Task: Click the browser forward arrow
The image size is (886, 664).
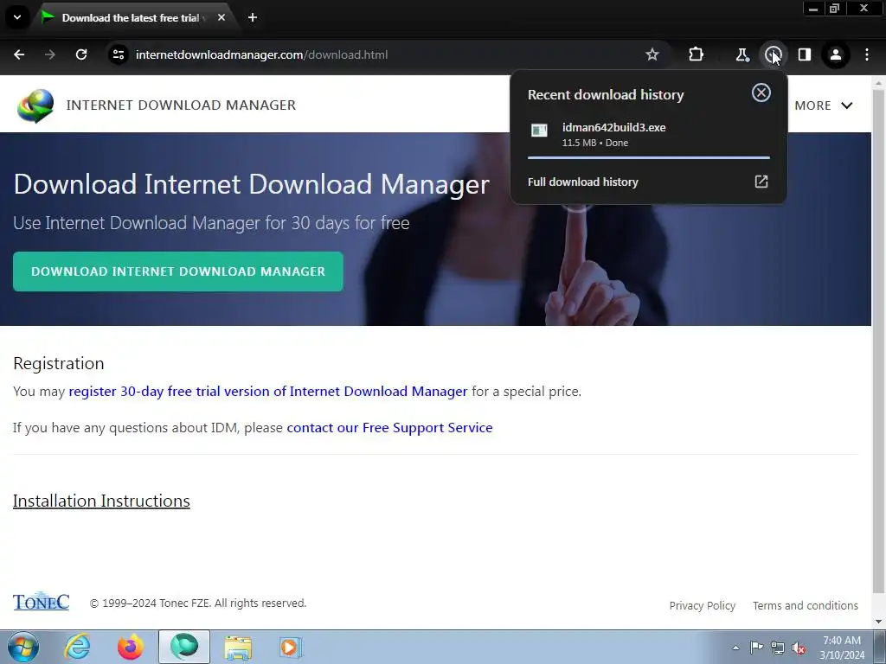Action: coord(50,54)
